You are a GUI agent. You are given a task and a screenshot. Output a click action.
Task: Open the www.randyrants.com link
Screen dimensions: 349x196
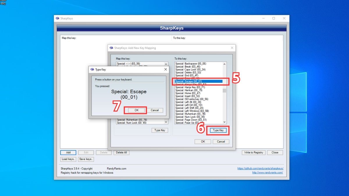click(x=268, y=172)
